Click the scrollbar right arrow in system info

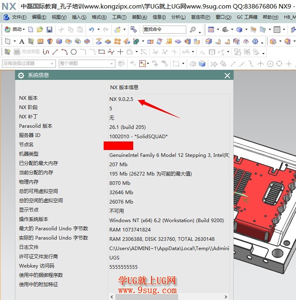(226, 297)
